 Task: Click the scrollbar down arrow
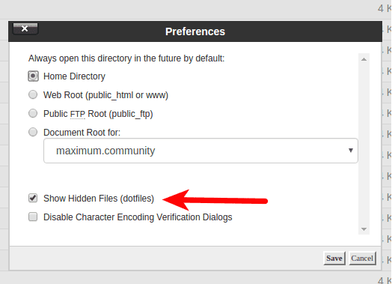(364, 229)
